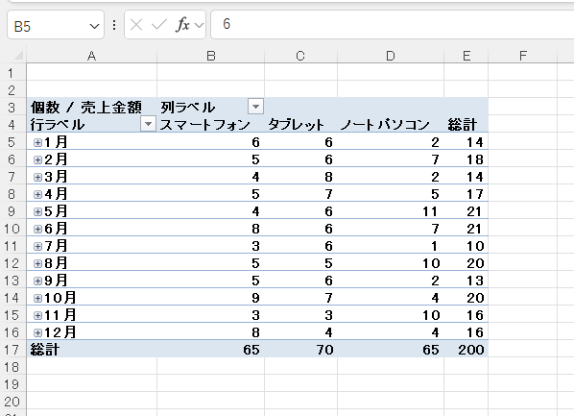Select column F header
Screen dimensions: 574x416
click(523, 56)
